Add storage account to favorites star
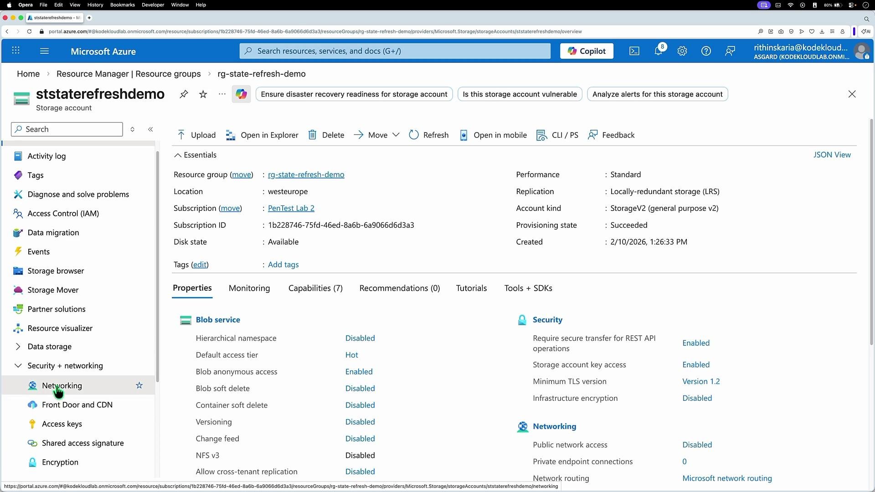 click(x=203, y=94)
